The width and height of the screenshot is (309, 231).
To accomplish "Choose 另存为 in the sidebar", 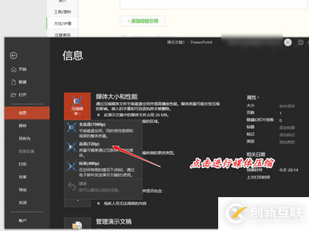I will click(25, 139).
